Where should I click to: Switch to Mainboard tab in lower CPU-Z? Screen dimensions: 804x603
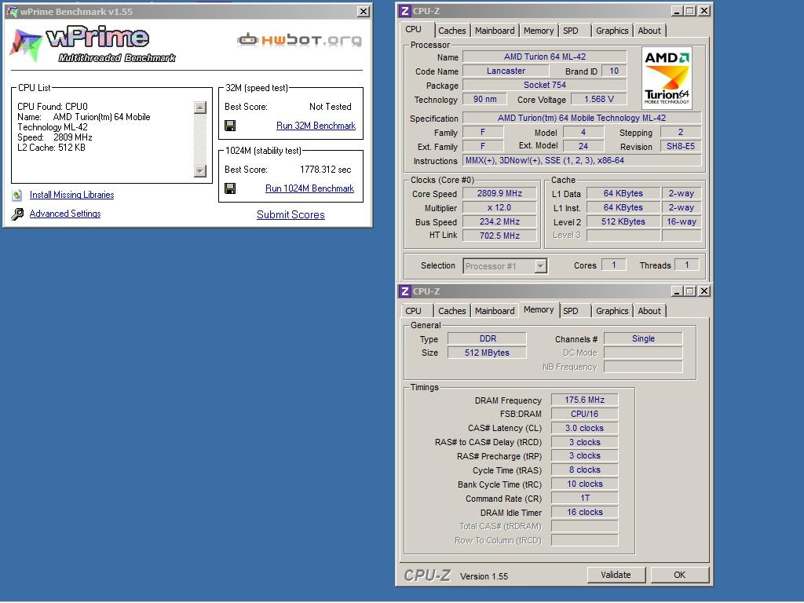495,311
